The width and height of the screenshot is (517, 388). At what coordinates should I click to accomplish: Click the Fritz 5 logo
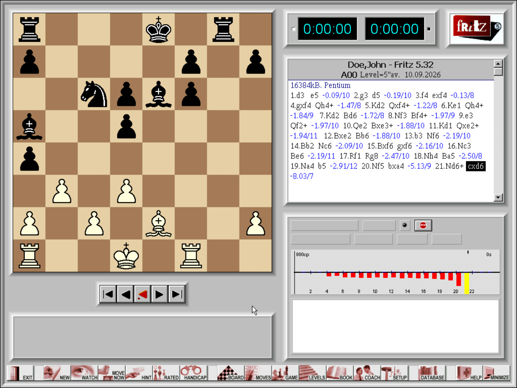click(477, 28)
